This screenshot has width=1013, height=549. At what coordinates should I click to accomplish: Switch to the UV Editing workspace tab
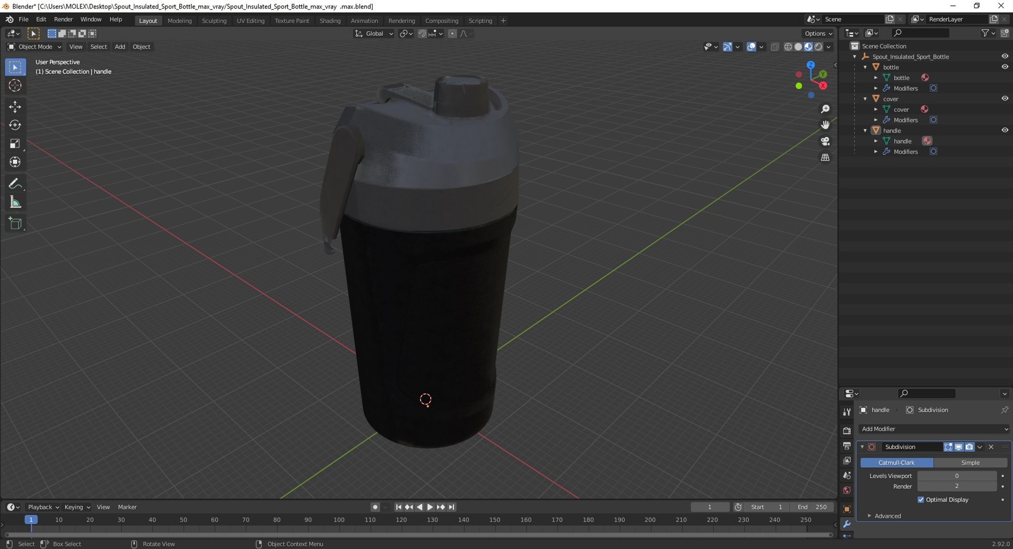coord(250,21)
